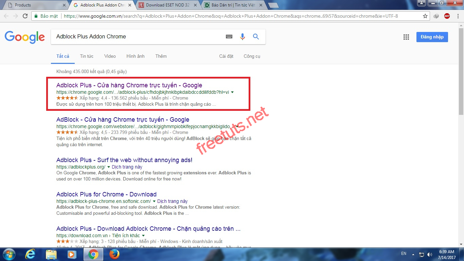Open Windows Media Player from taskbar
This screenshot has height=261, width=464.
(x=72, y=254)
